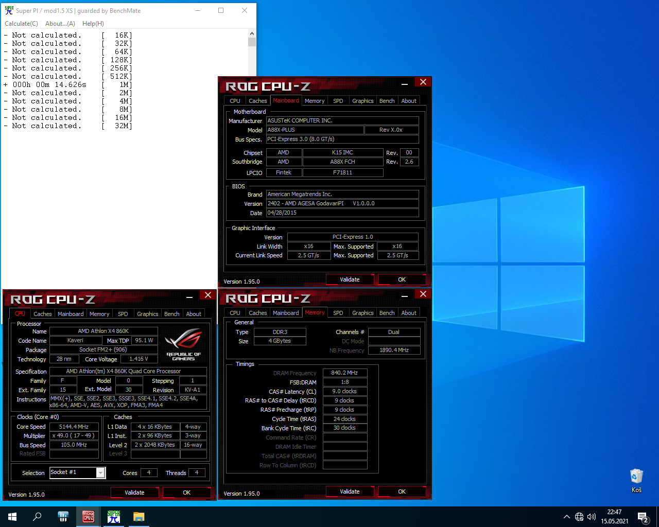The height and width of the screenshot is (527, 659).
Task: Click the processor Name field AMD Athlon X4 860K
Action: 103,331
